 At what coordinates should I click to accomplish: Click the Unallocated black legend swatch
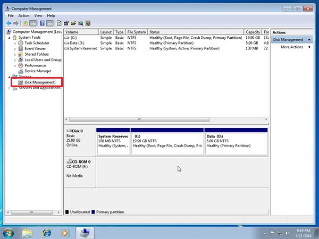67,212
